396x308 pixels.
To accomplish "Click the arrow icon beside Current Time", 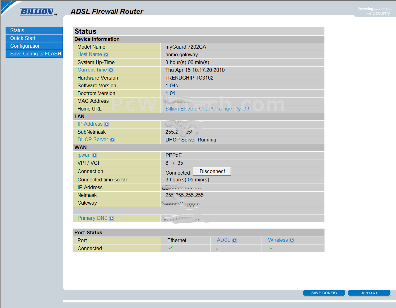I will 111,70.
